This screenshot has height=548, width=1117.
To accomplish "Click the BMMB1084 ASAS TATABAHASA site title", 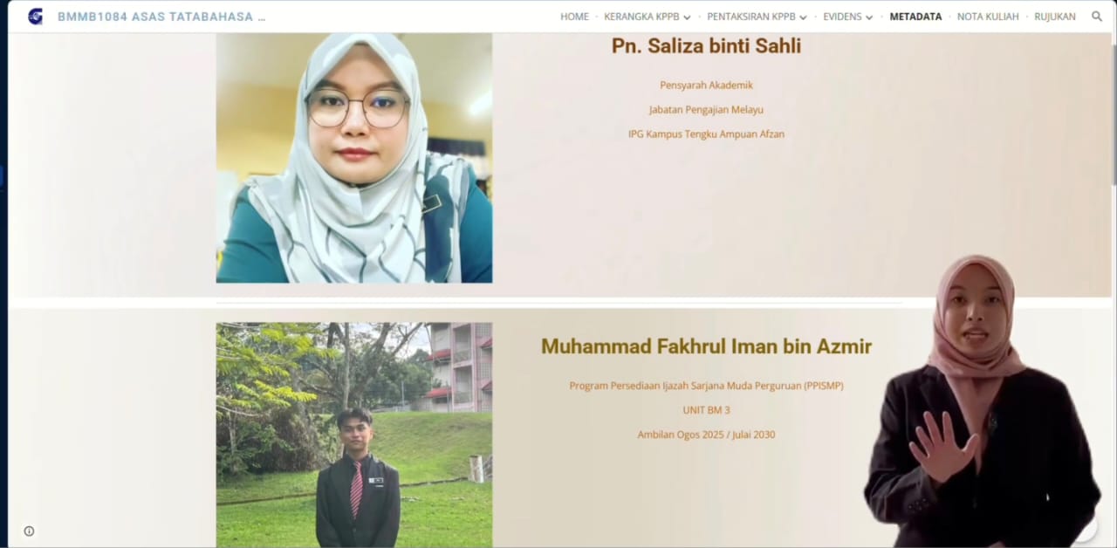I will pos(161,17).
